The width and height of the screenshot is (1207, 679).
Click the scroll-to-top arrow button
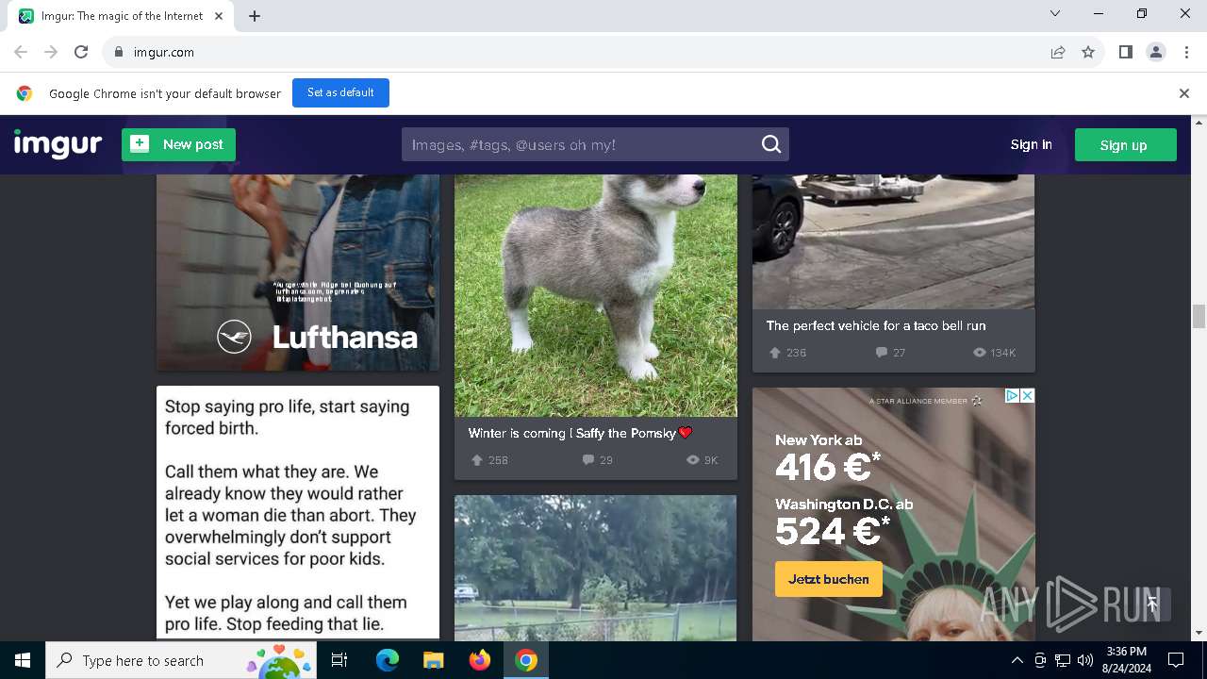click(1152, 604)
